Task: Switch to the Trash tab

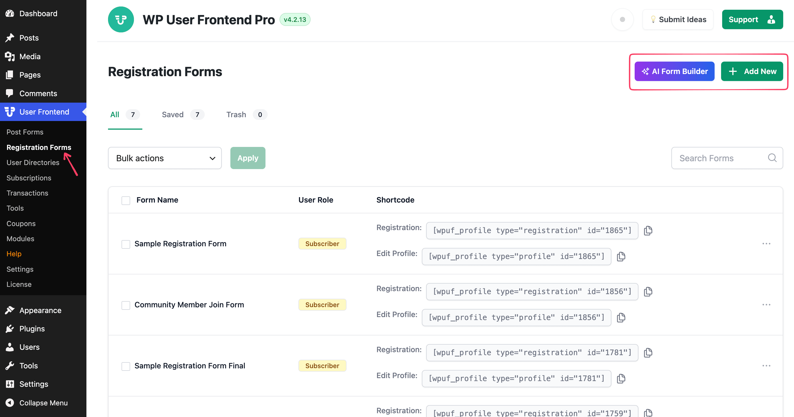Action: [x=246, y=115]
